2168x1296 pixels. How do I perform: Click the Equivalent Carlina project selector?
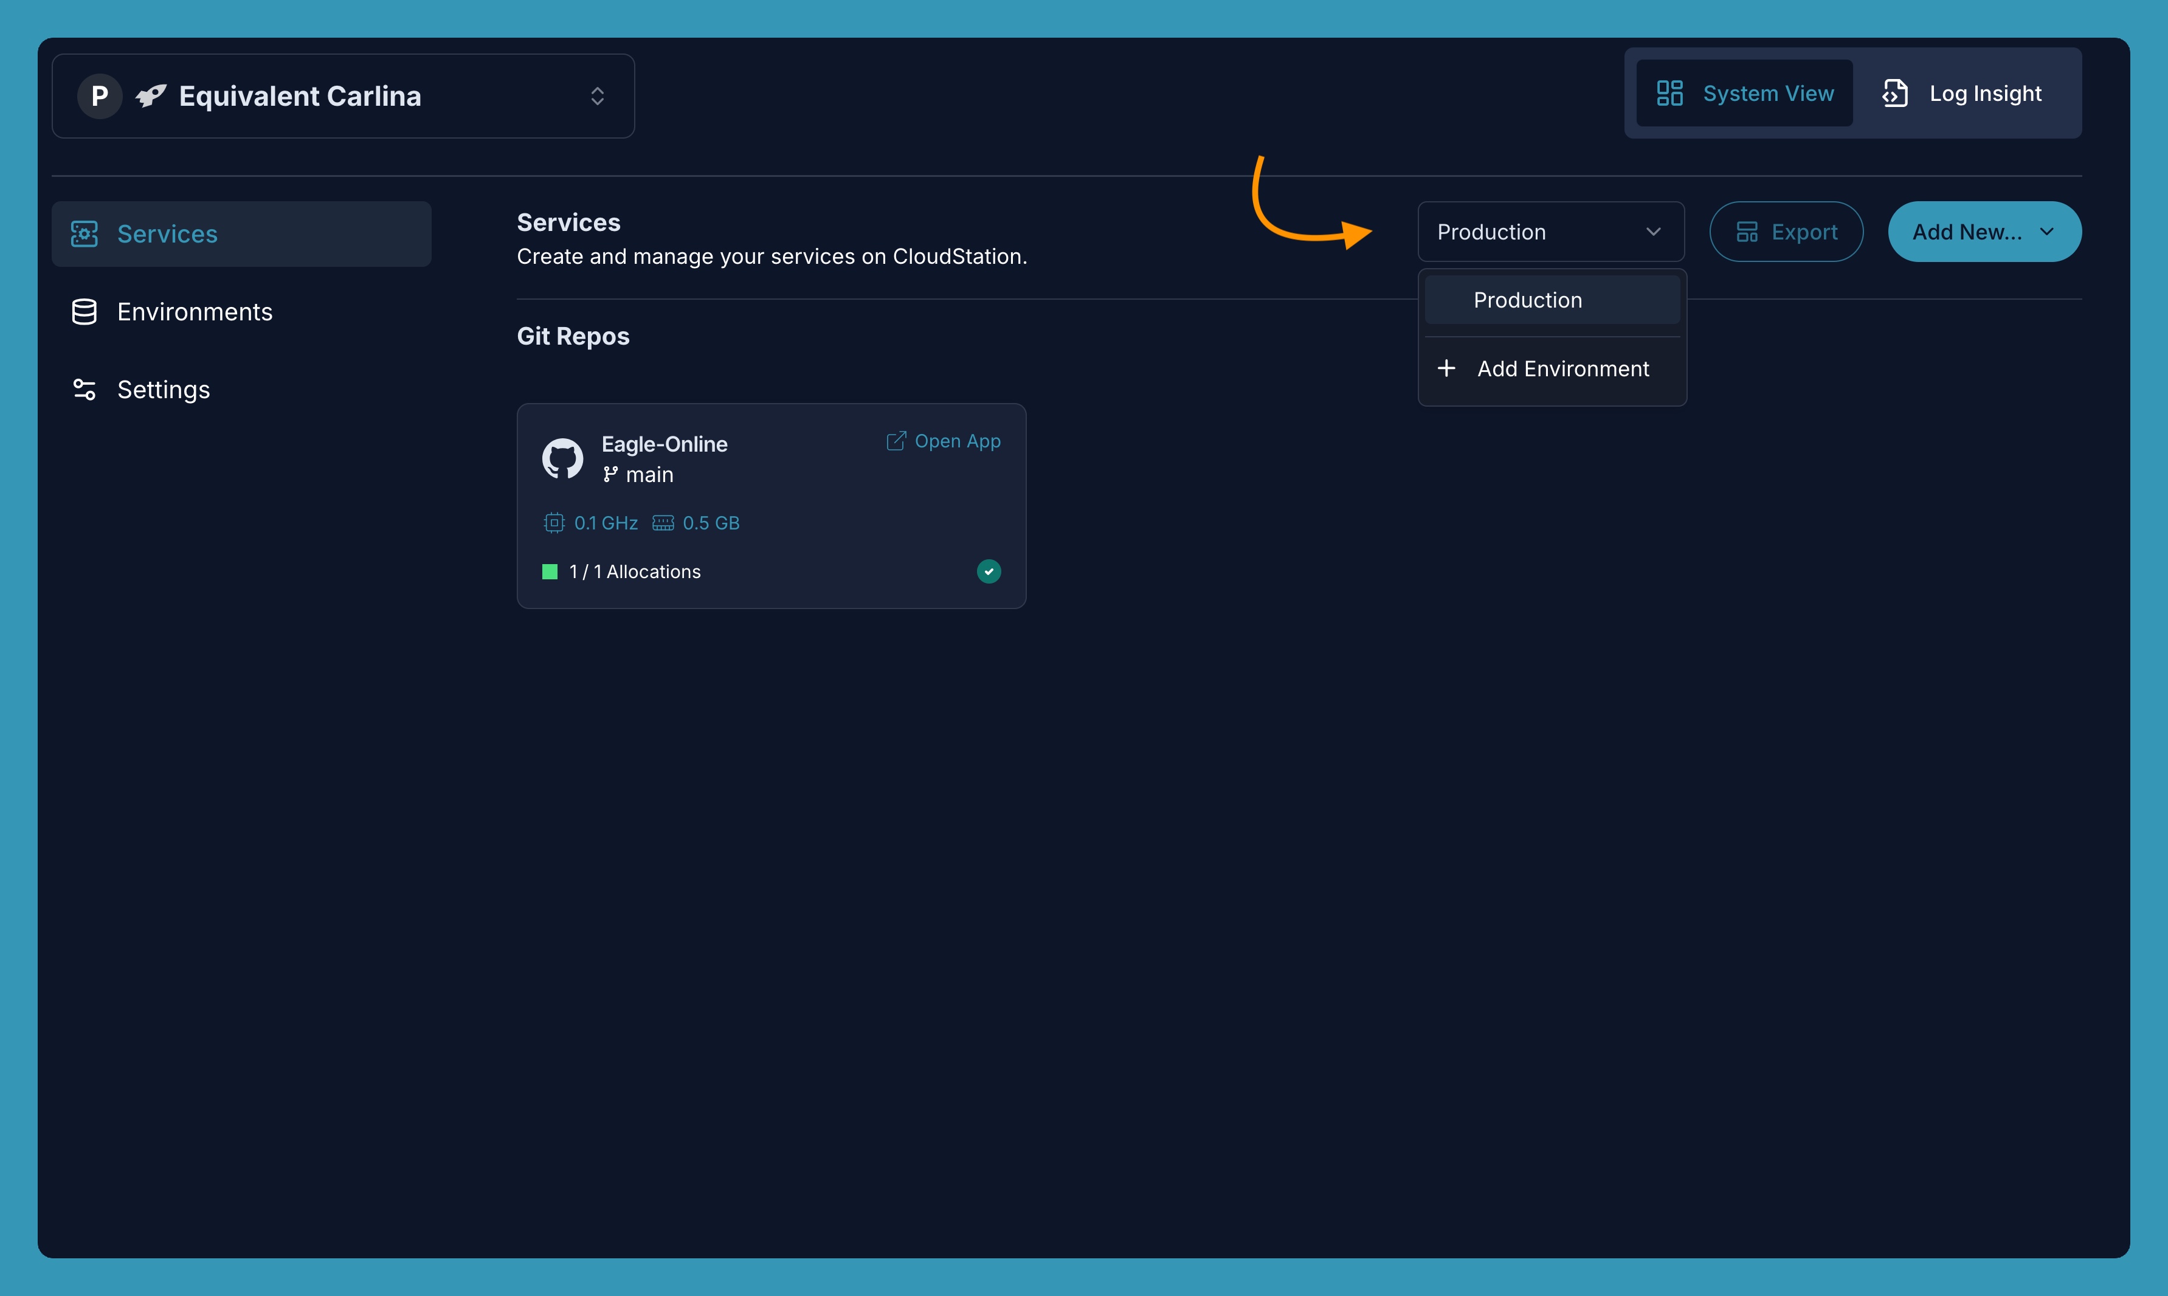(x=342, y=95)
